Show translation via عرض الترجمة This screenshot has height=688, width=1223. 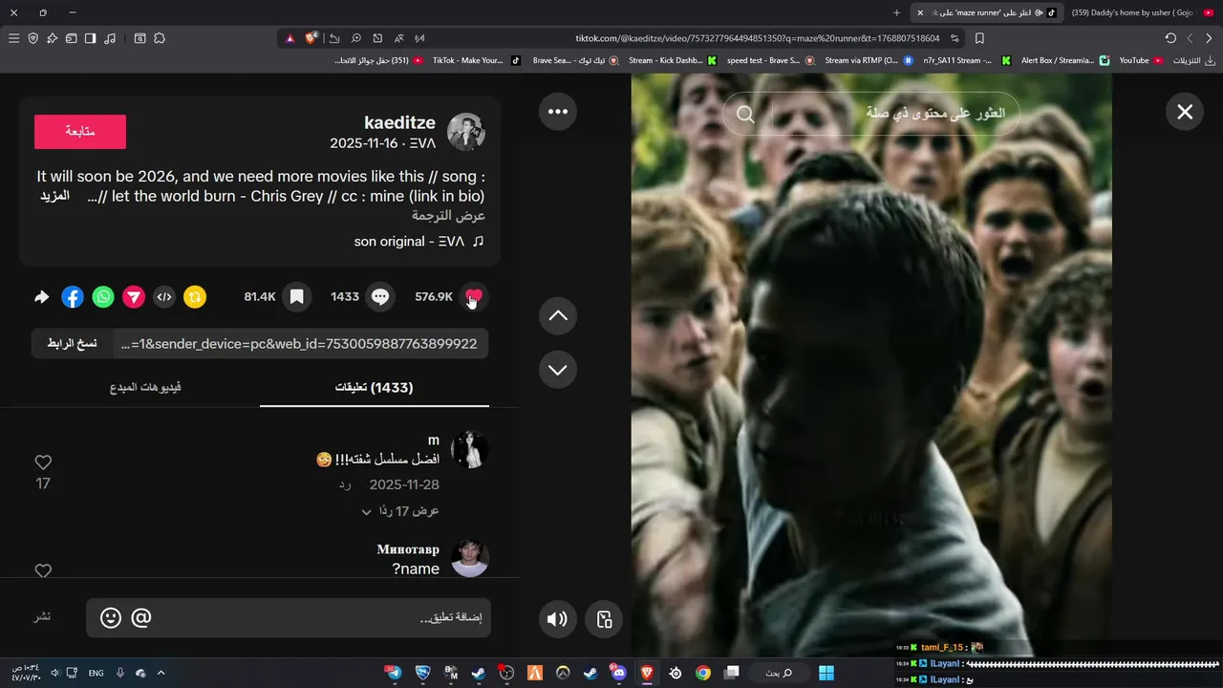point(448,216)
